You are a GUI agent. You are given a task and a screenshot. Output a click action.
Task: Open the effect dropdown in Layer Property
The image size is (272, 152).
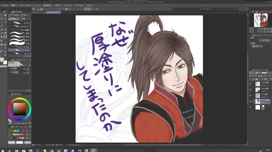click(x=269, y=40)
